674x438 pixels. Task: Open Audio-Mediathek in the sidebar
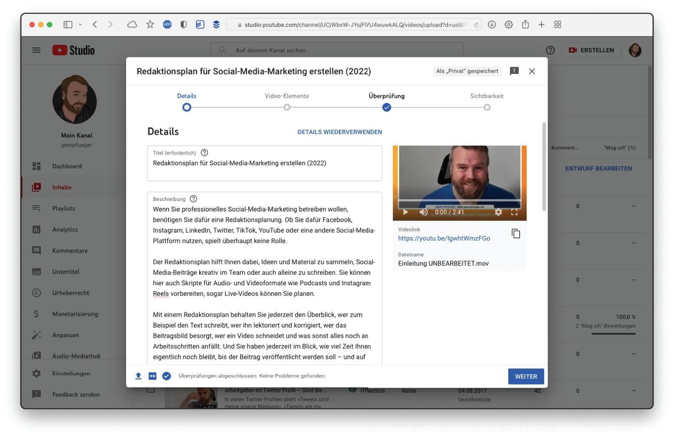[77, 356]
